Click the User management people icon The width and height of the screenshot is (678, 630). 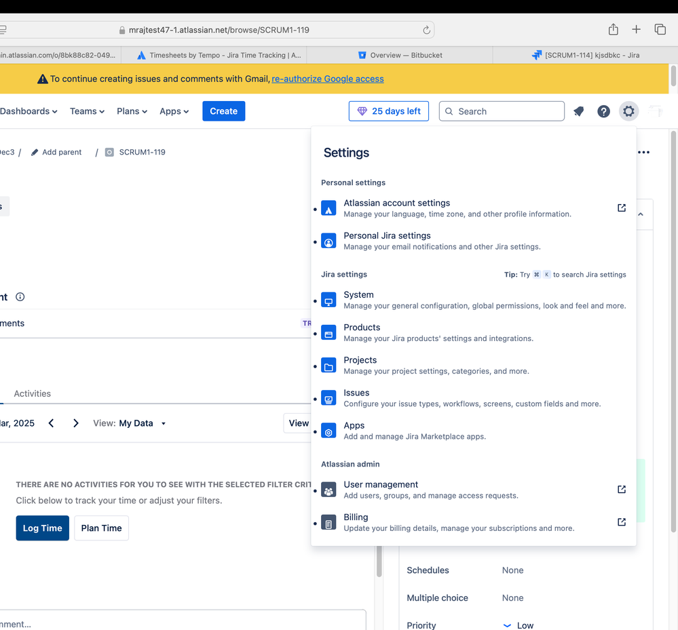pos(328,490)
